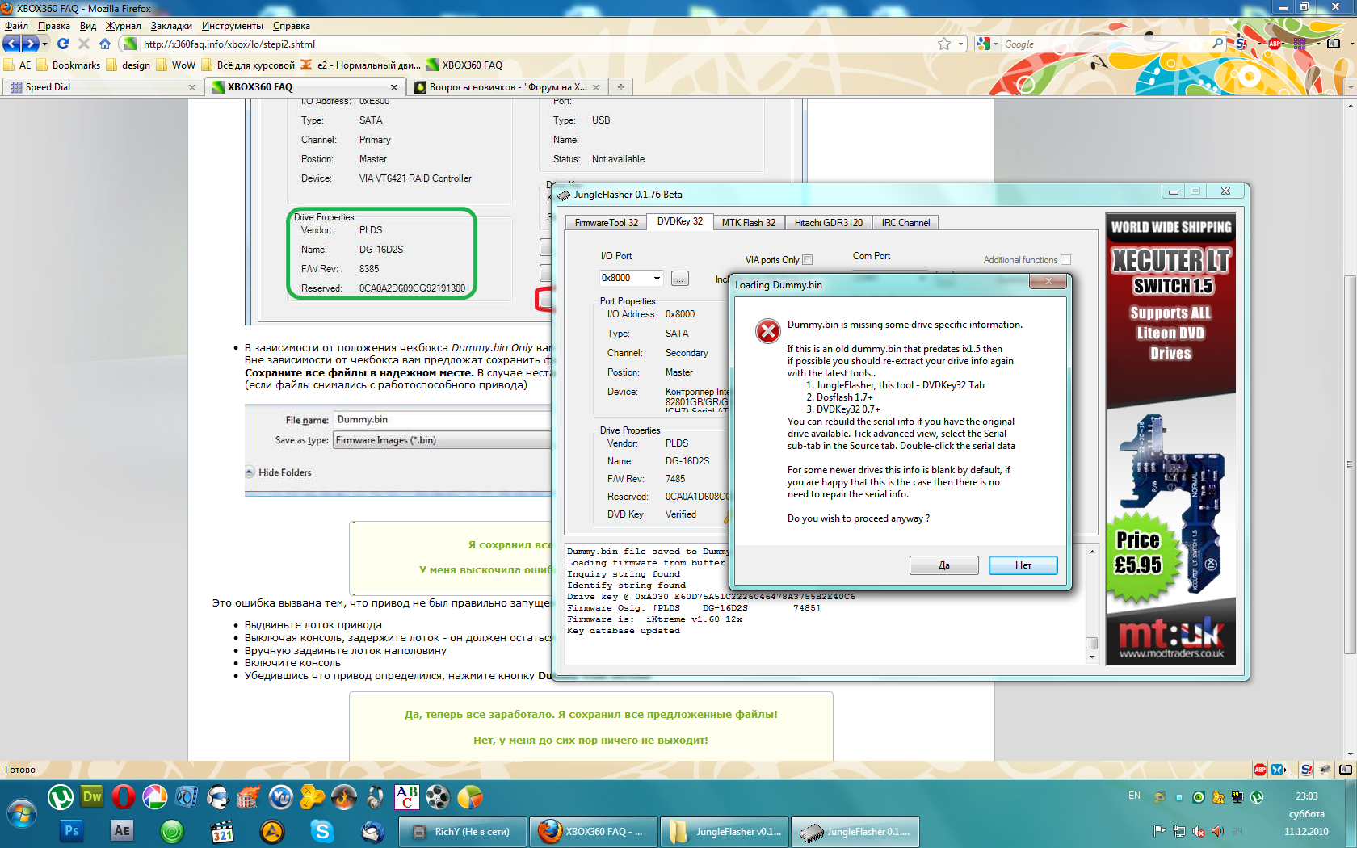The width and height of the screenshot is (1357, 848).
Task: Click the File name field containing Dummy.bin
Action: [x=443, y=420]
